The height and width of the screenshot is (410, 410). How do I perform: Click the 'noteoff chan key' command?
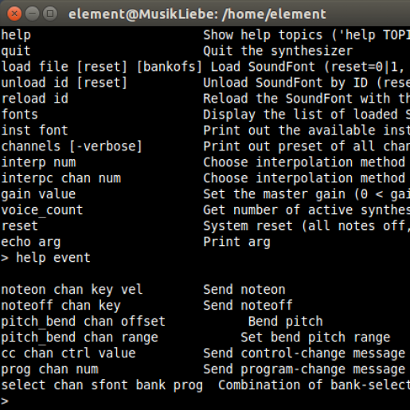[x=61, y=306]
